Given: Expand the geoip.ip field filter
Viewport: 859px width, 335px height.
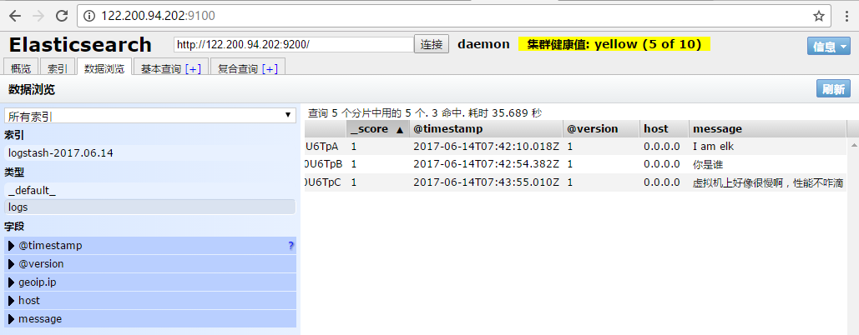Looking at the screenshot, I should [12, 282].
